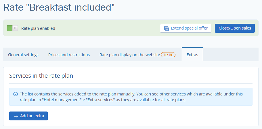Disable the Rate plan enabled toggle
262x129 pixels.
tap(12, 28)
